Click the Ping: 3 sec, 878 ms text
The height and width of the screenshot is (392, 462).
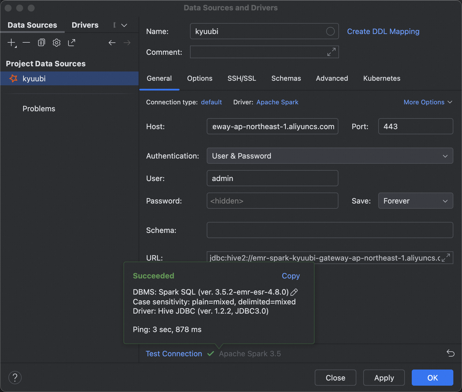click(167, 329)
